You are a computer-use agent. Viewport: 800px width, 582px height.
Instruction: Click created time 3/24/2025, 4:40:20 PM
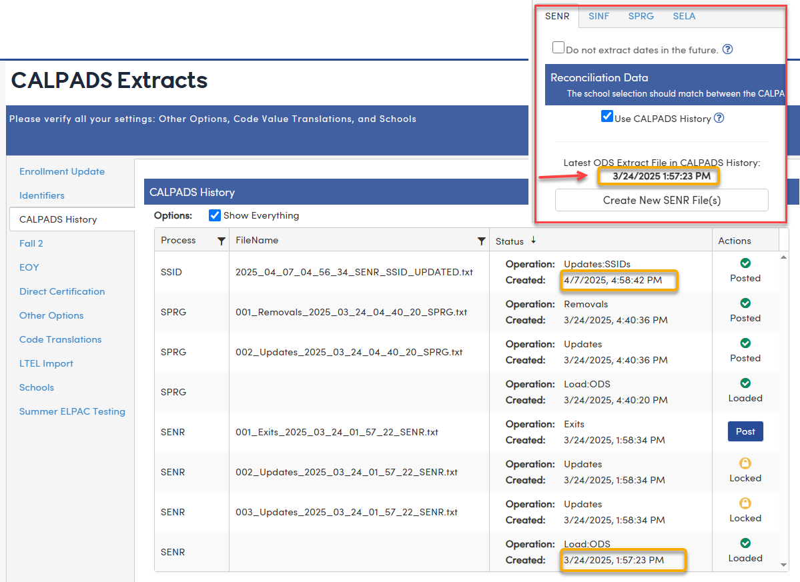point(616,400)
